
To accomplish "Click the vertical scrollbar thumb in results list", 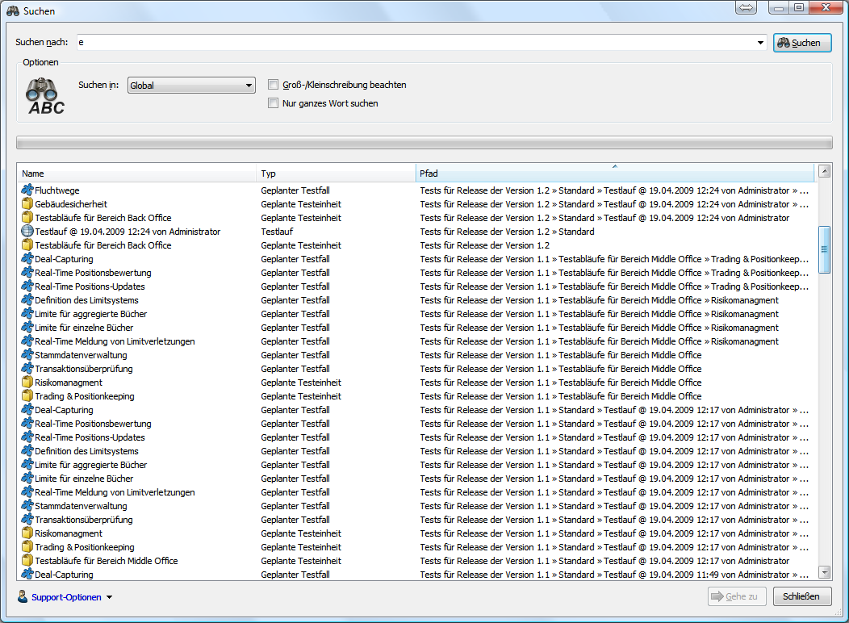I will (x=824, y=249).
